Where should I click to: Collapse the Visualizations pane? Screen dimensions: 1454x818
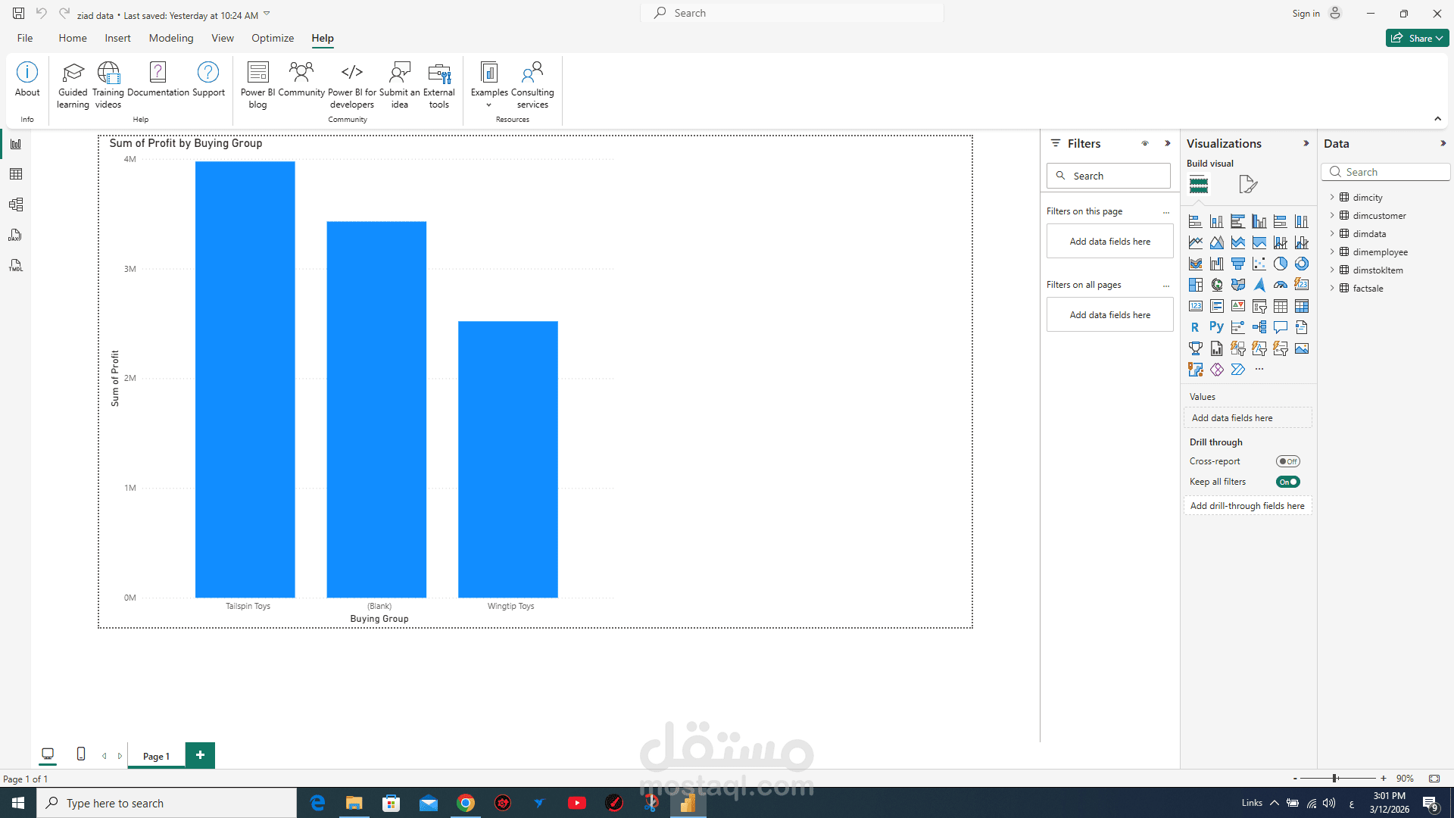pyautogui.click(x=1306, y=143)
